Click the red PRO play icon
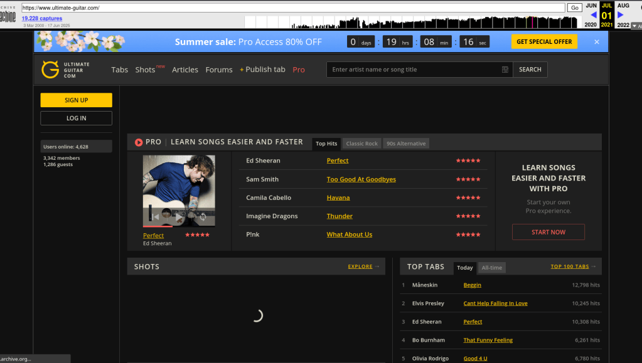 click(139, 142)
